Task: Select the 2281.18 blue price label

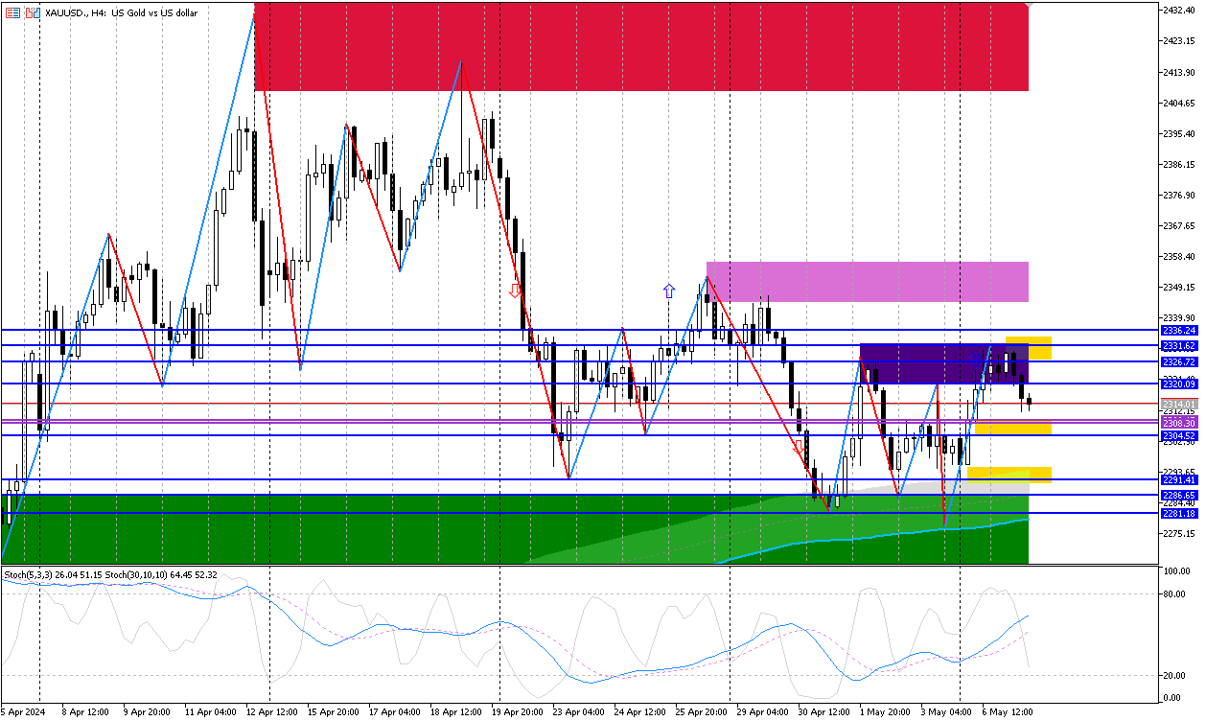Action: pyautogui.click(x=1177, y=513)
